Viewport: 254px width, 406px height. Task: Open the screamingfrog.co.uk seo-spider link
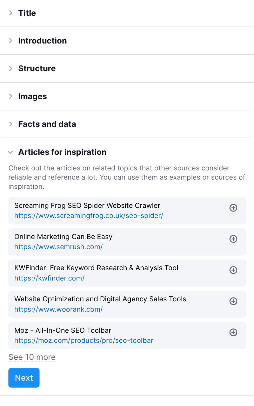tap(89, 216)
